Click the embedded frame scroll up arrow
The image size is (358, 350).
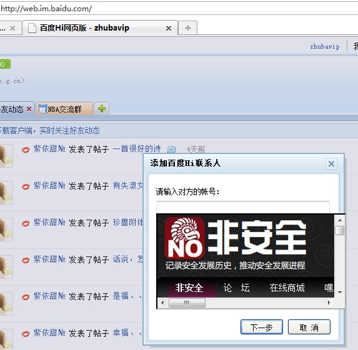coord(340,220)
